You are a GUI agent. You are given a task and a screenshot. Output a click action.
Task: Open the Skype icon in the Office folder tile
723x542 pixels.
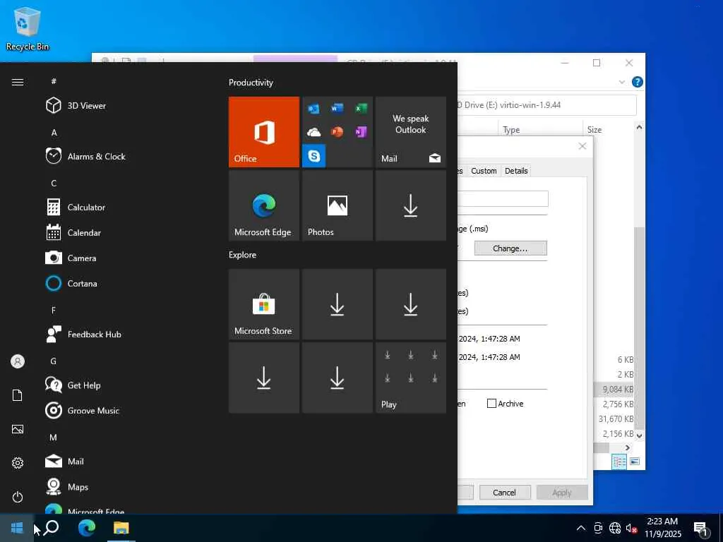coord(314,156)
